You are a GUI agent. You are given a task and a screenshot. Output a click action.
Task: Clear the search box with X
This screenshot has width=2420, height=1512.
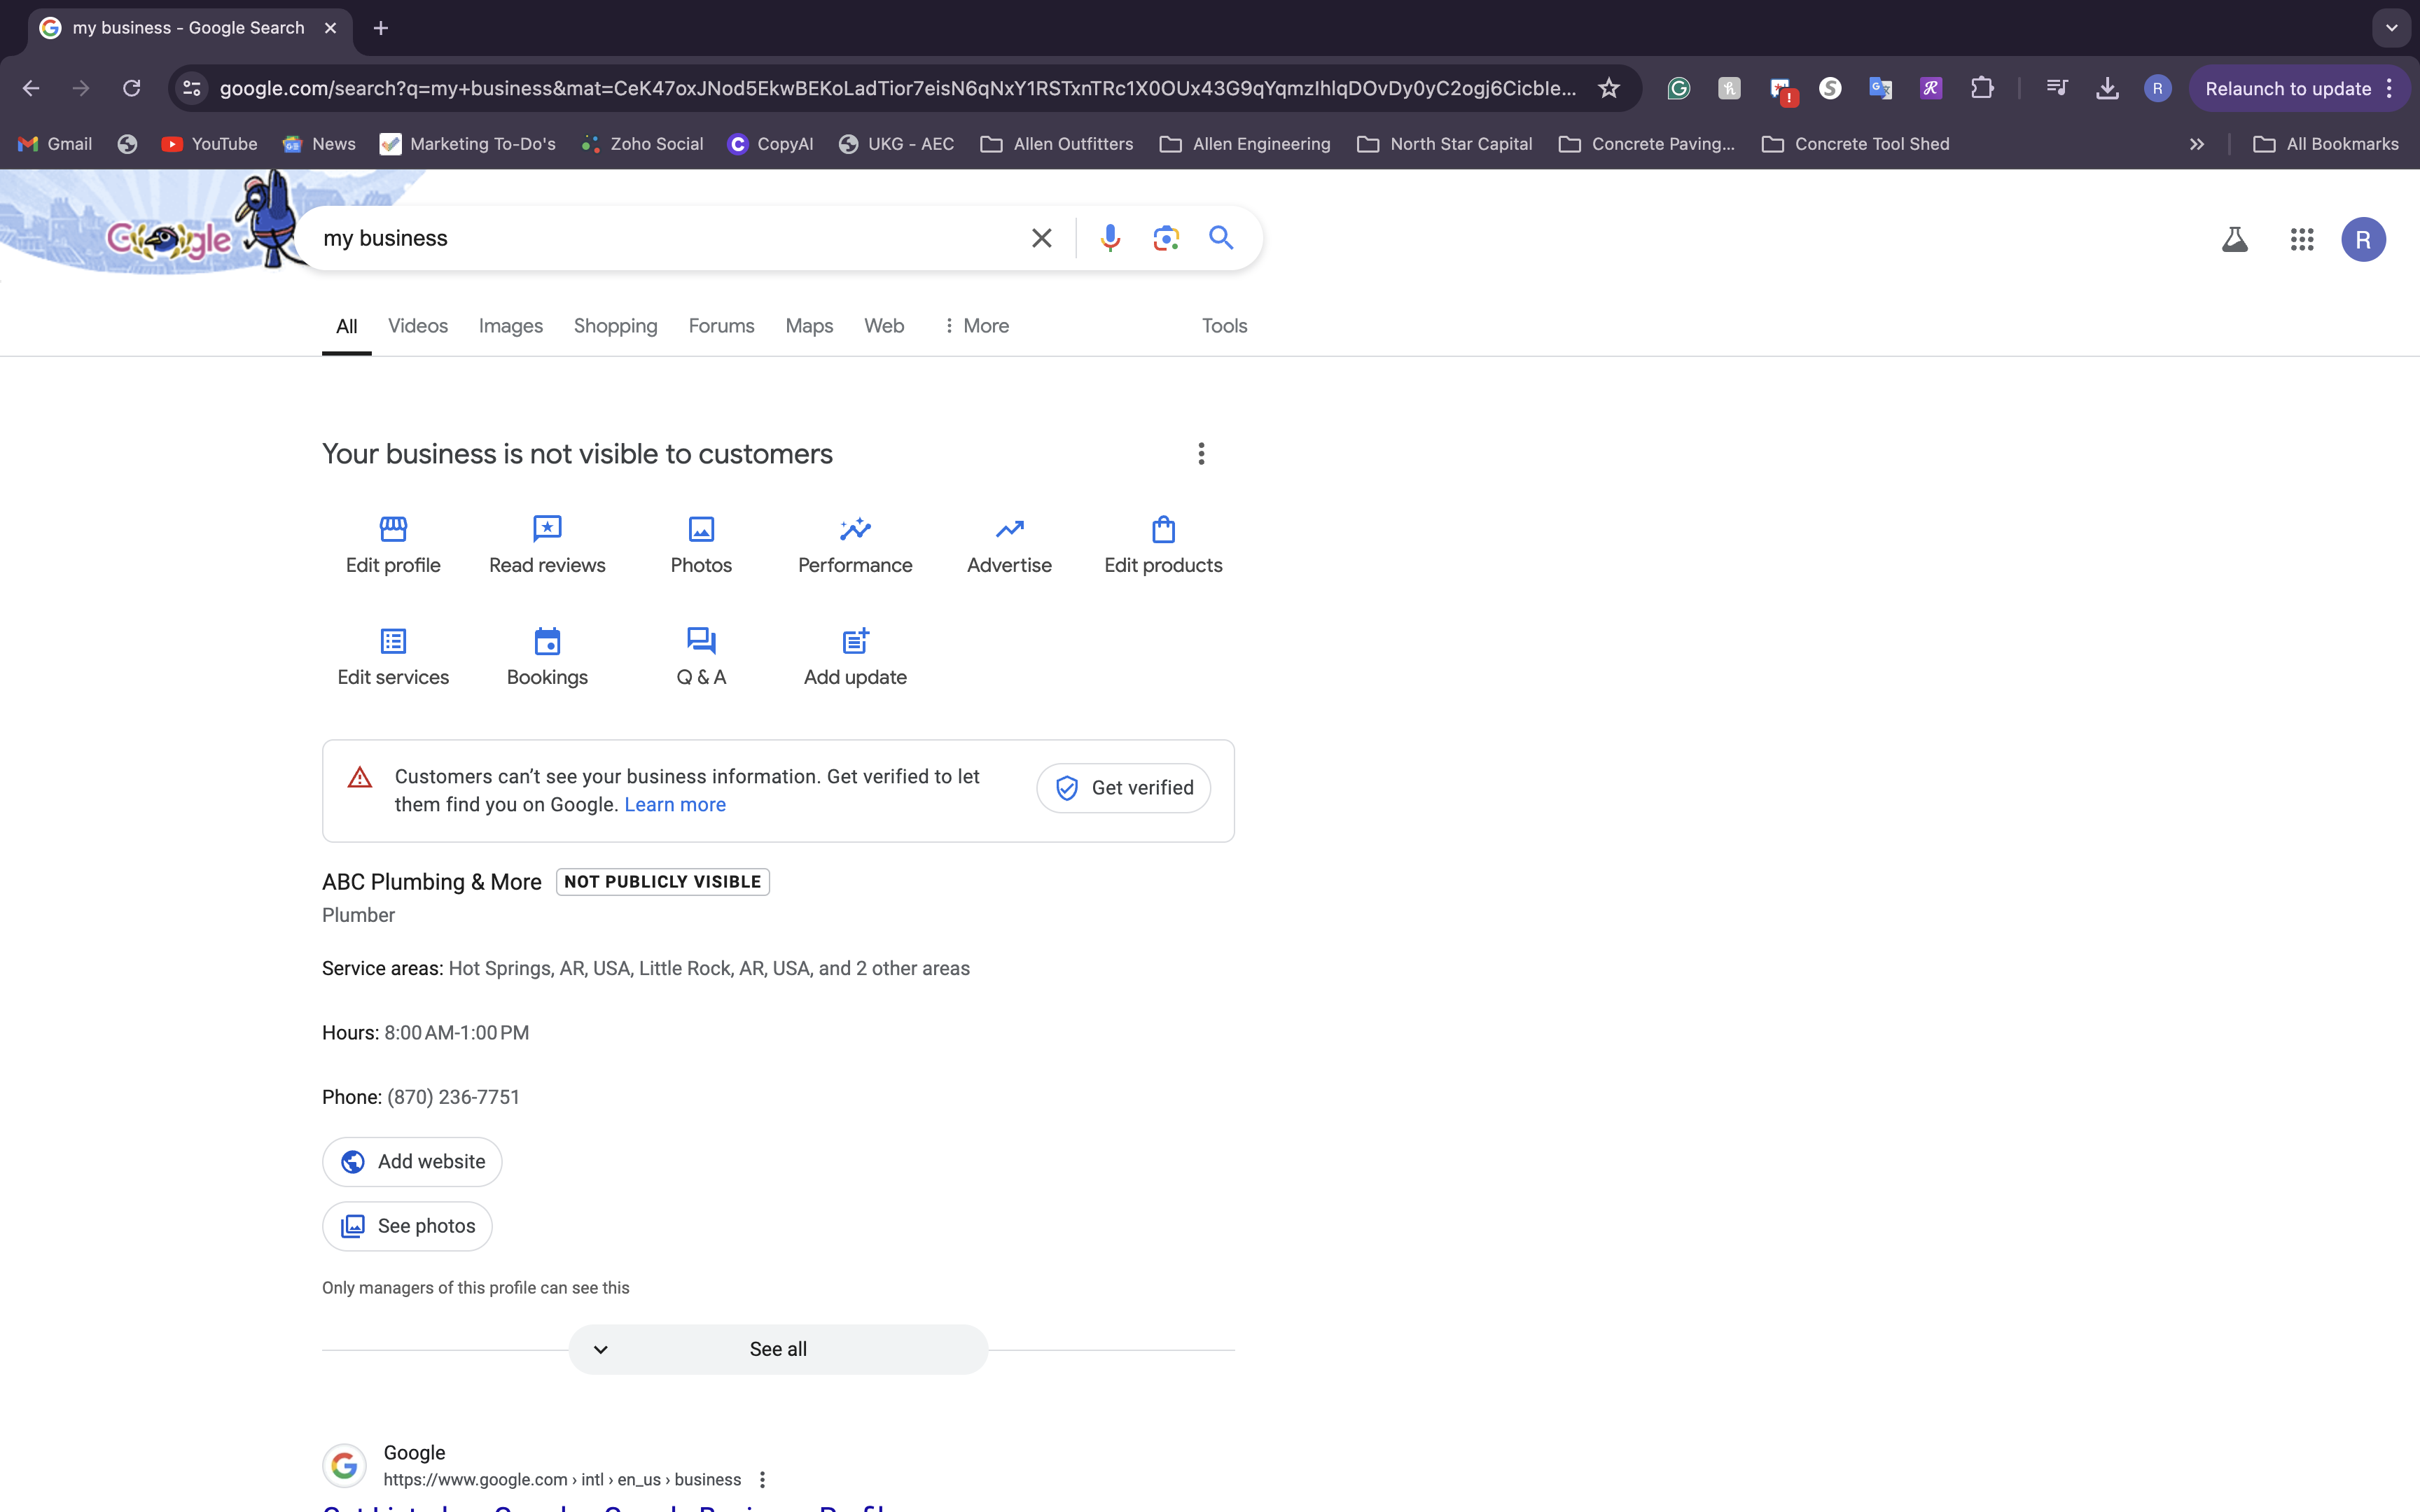pyautogui.click(x=1041, y=238)
